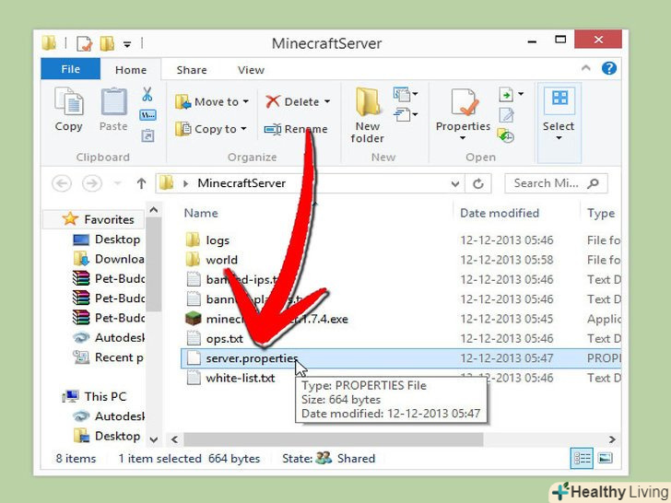Click the MinecraftServer address bar path
The height and width of the screenshot is (503, 671).
click(241, 183)
